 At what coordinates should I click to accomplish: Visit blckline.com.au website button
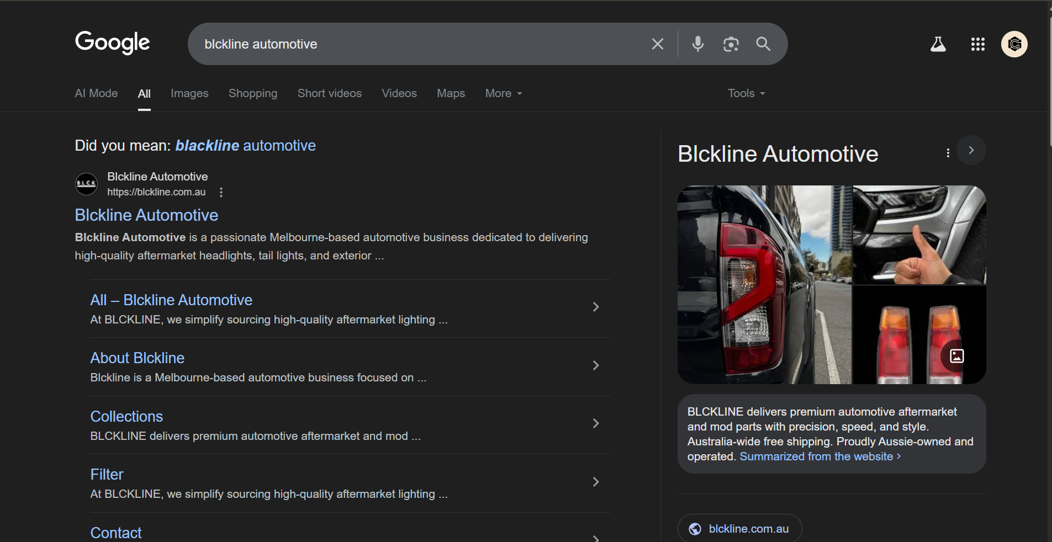(x=739, y=529)
